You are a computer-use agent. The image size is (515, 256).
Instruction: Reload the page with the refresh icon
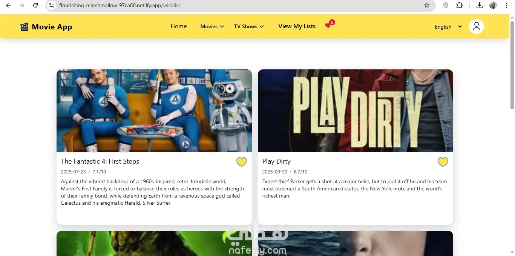(35, 5)
